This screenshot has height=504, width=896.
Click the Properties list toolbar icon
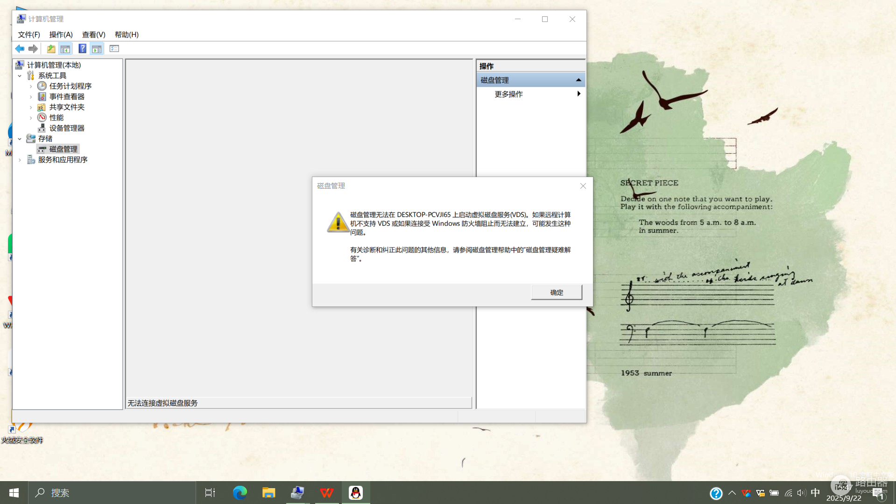(x=114, y=49)
